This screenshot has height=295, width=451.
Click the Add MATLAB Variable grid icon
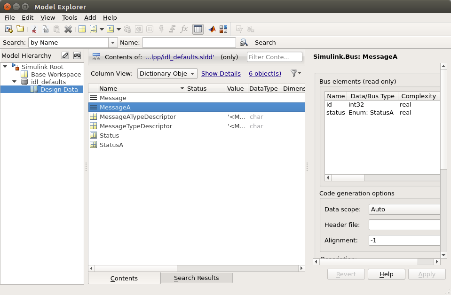(x=82, y=29)
